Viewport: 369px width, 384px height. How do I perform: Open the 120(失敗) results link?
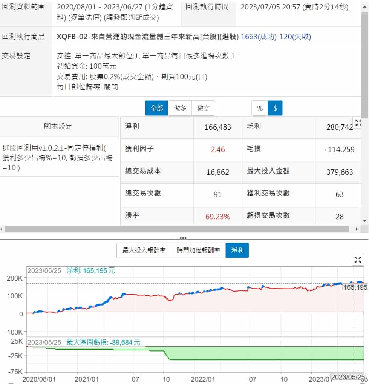pyautogui.click(x=295, y=37)
